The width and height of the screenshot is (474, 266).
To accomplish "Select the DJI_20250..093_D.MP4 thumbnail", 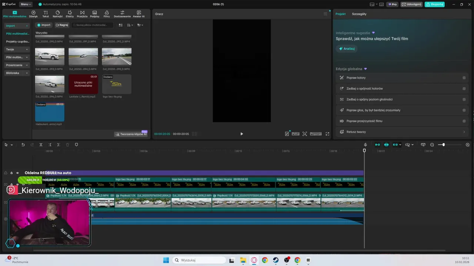I will click(x=50, y=57).
